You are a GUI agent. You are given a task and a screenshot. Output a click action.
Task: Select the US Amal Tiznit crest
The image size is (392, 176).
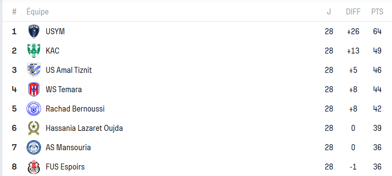[34, 70]
